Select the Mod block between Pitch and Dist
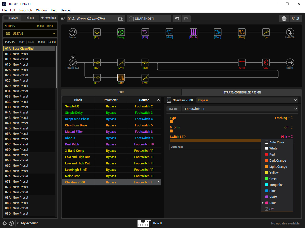The width and height of the screenshot is (305, 228). tap(218, 32)
